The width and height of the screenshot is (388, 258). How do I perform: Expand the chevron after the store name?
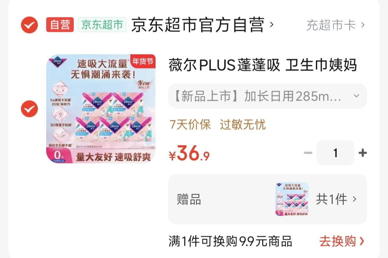click(x=272, y=25)
